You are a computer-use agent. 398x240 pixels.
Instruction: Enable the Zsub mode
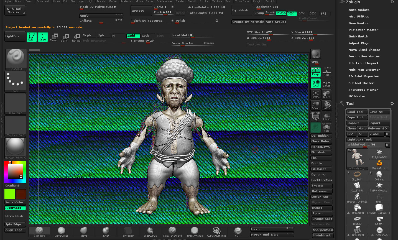(x=148, y=35)
